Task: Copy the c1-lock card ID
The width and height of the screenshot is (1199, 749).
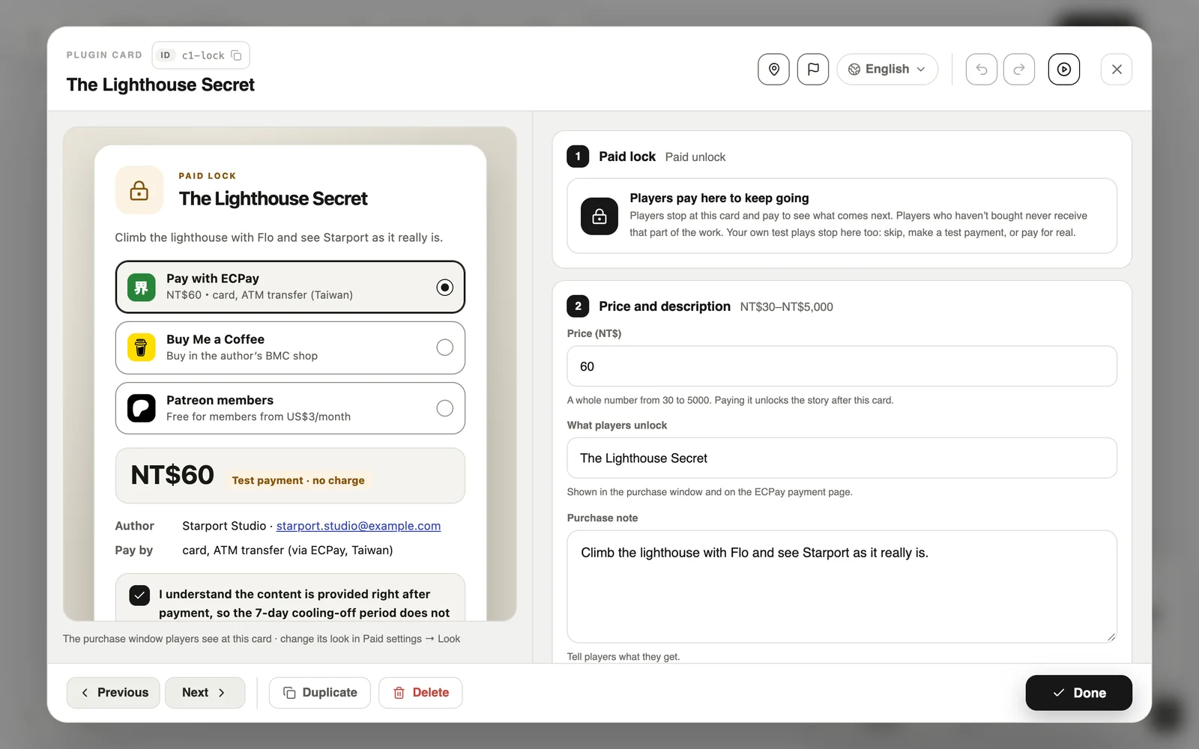Action: 236,55
